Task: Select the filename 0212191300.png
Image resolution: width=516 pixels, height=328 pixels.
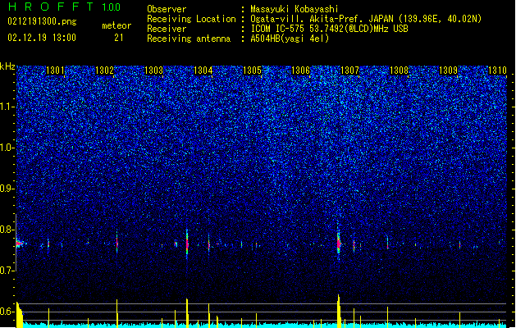Action: 42,22
